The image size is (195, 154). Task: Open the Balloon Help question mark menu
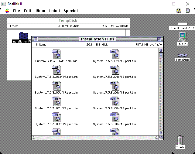coord(179,11)
